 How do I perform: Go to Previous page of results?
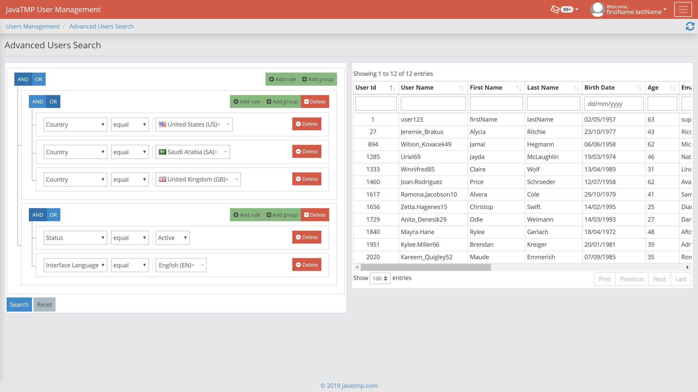pos(632,279)
